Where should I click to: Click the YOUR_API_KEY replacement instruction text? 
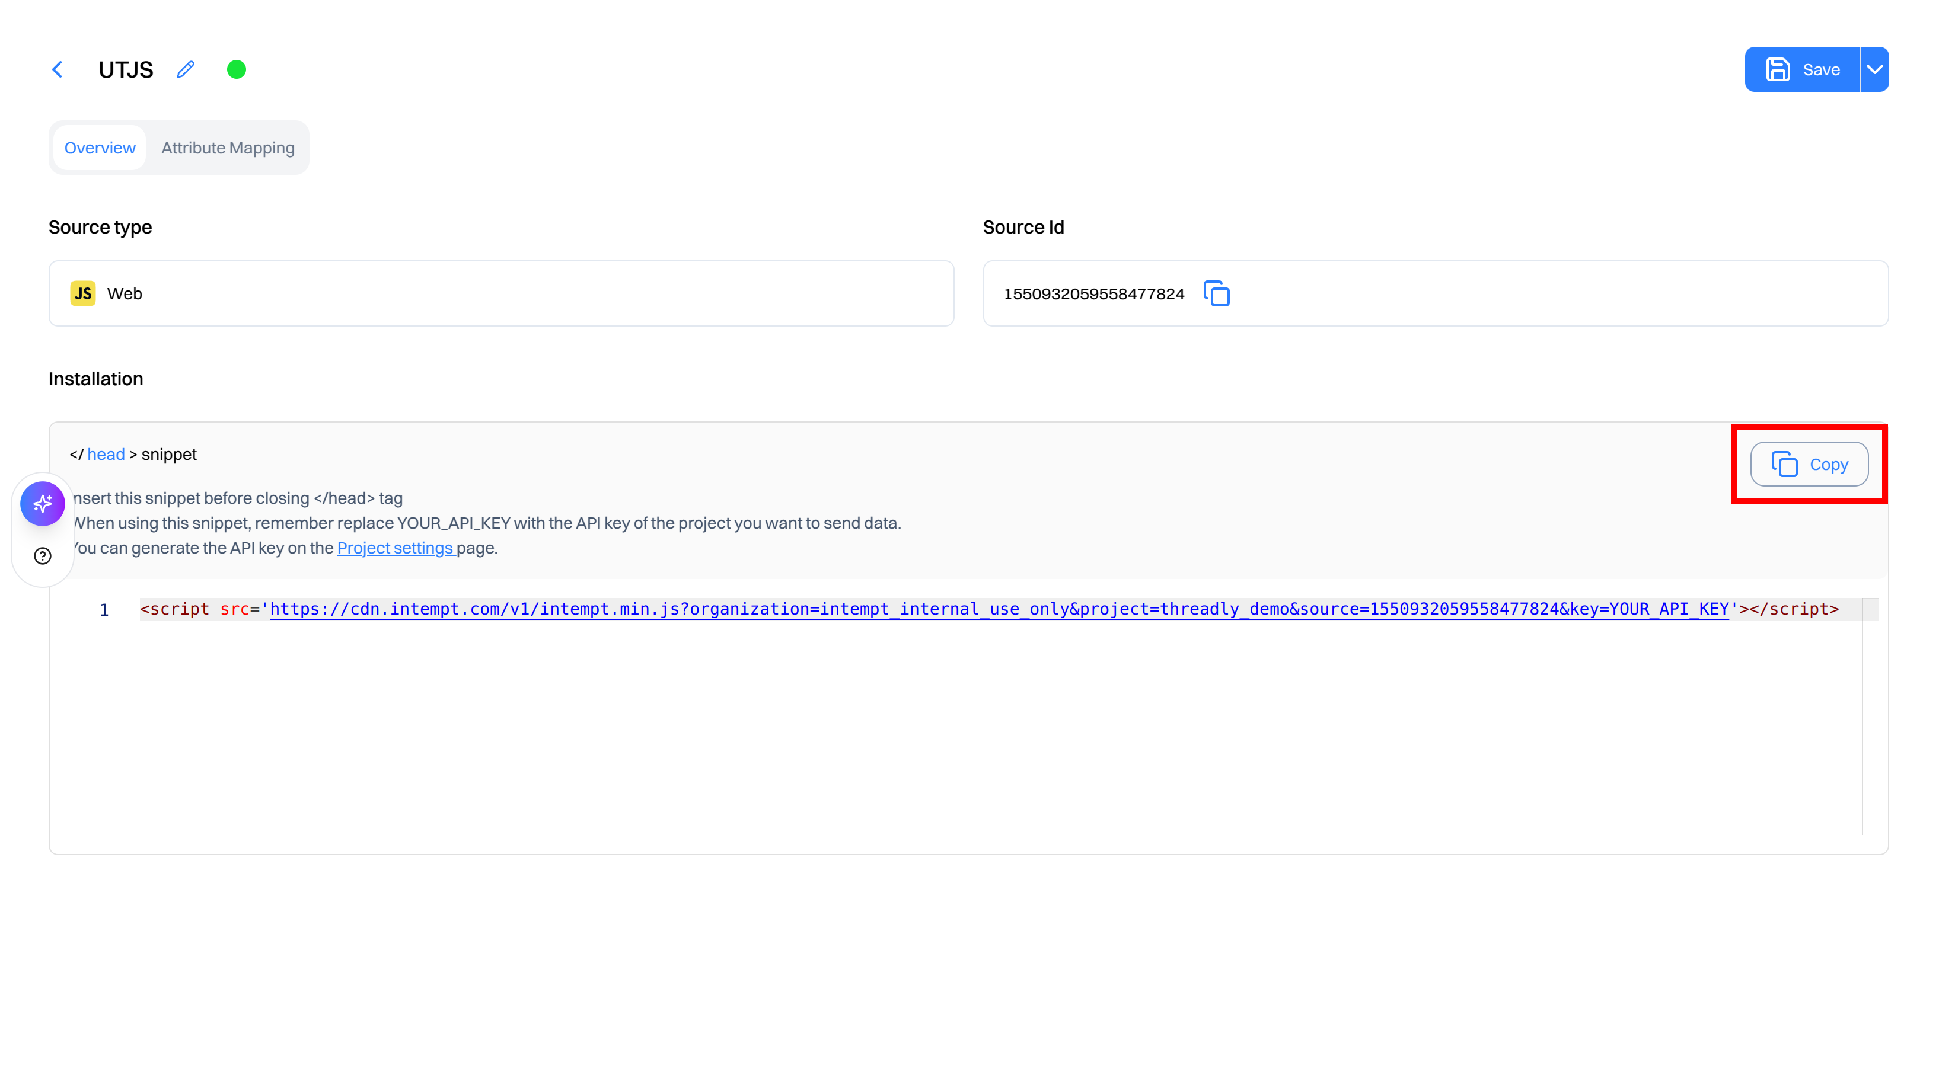coord(486,523)
